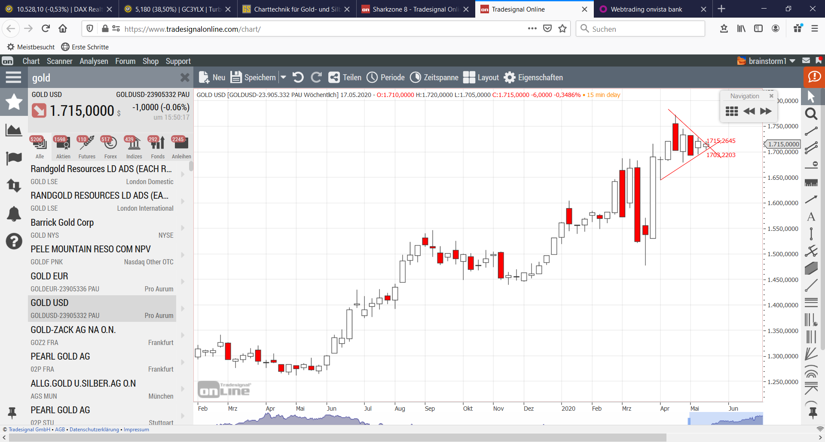This screenshot has width=825, height=442.
Task: Click the Periode button
Action: click(x=385, y=77)
